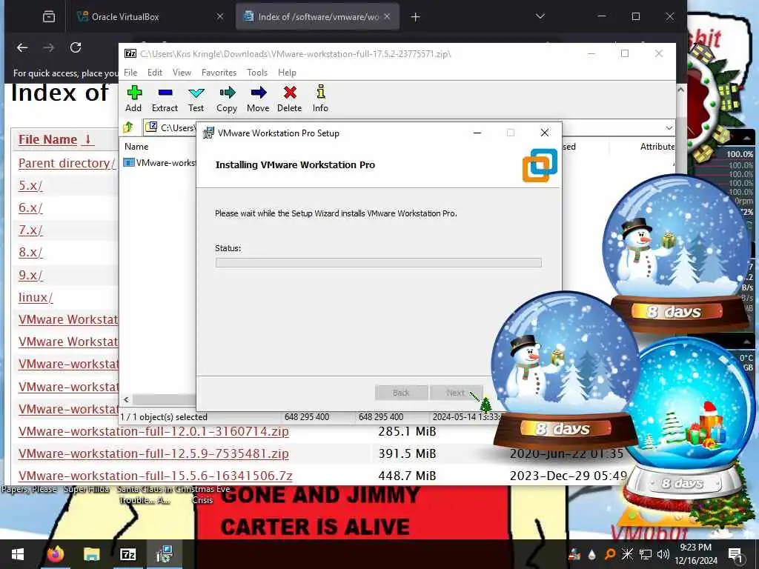The width and height of the screenshot is (759, 569).
Task: Close the Index of /software/vmware browser tab
Action: tap(387, 16)
